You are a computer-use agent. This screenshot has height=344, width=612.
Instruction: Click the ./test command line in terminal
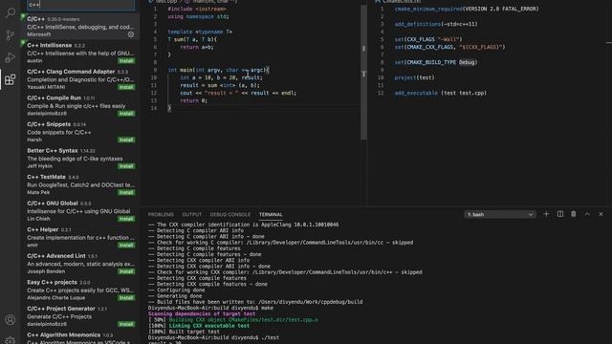(x=213, y=337)
